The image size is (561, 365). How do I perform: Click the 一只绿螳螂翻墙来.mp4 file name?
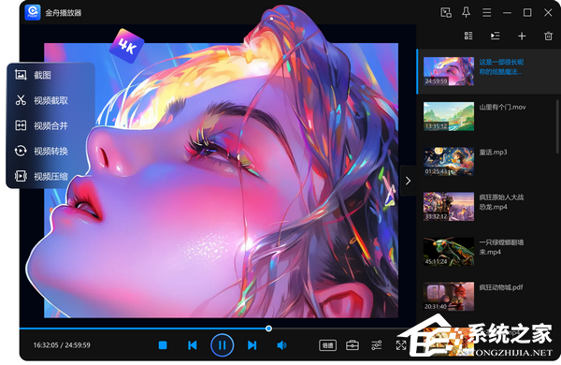pyautogui.click(x=501, y=247)
